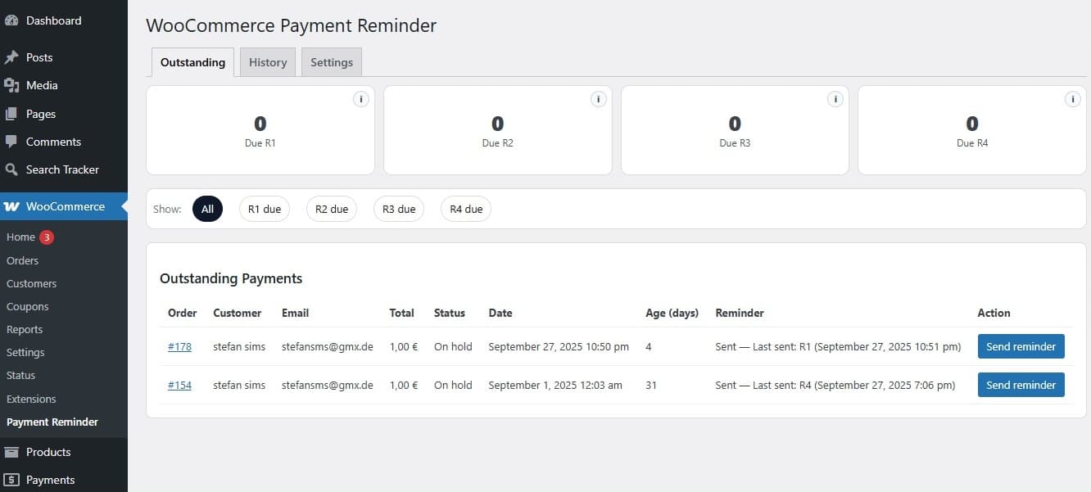Switch to the History tab
The width and height of the screenshot is (1091, 492).
[x=267, y=61]
